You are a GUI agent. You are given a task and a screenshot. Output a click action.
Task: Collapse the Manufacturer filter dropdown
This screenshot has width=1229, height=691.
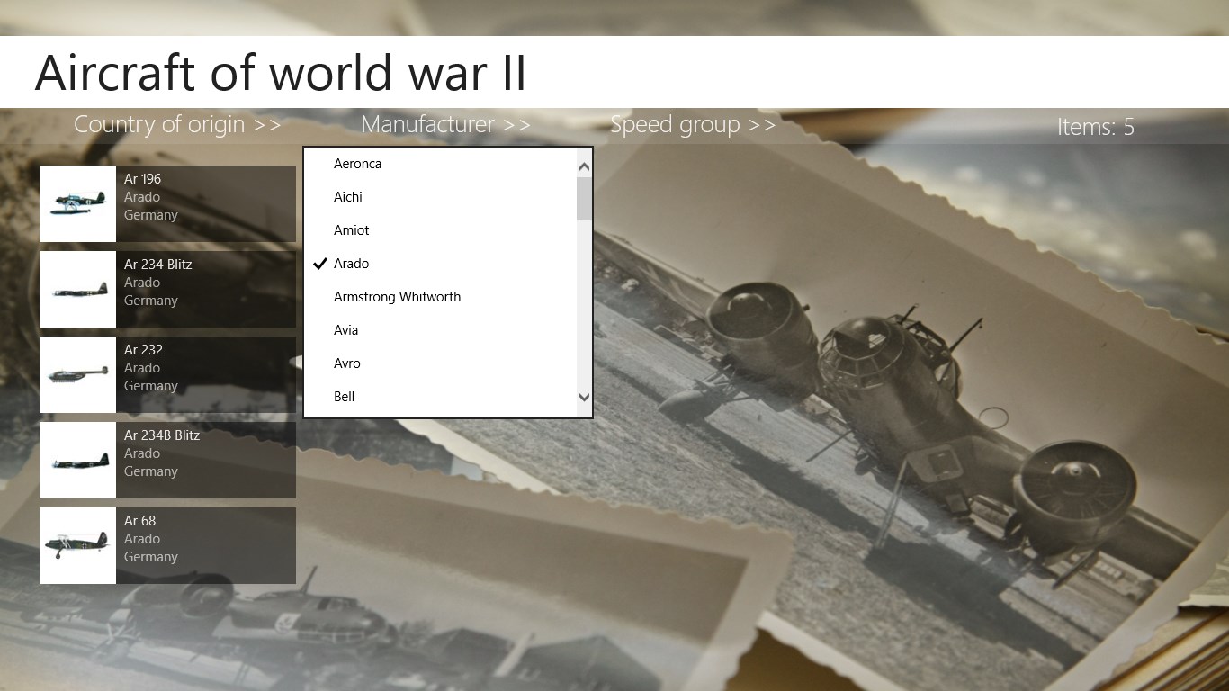(445, 124)
